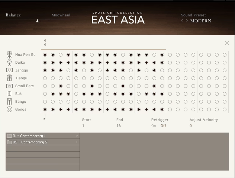This screenshot has width=235, height=178.
Task: Click the Balance slider handle
Action: tap(37, 21)
